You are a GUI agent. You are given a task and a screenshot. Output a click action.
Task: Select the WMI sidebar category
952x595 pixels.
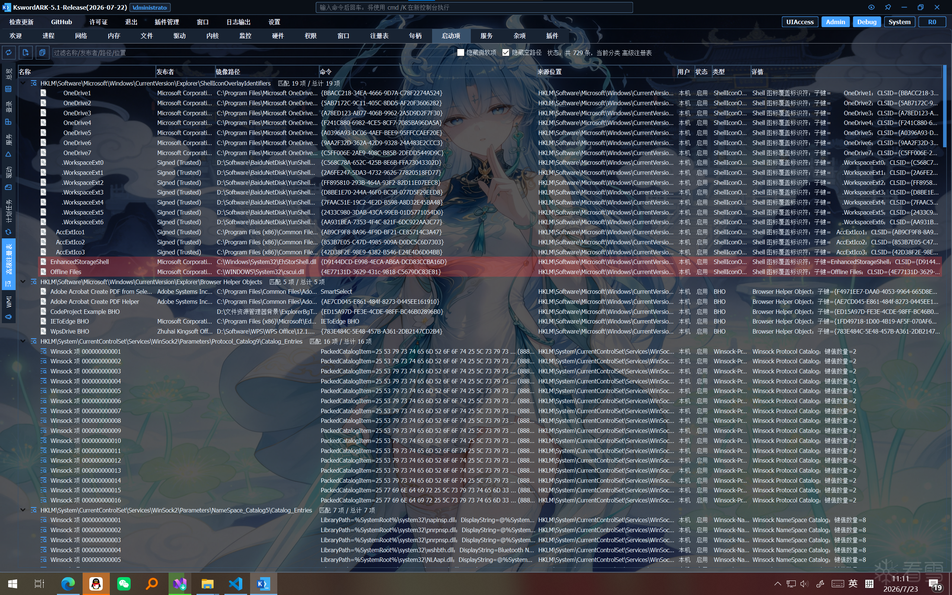point(9,306)
